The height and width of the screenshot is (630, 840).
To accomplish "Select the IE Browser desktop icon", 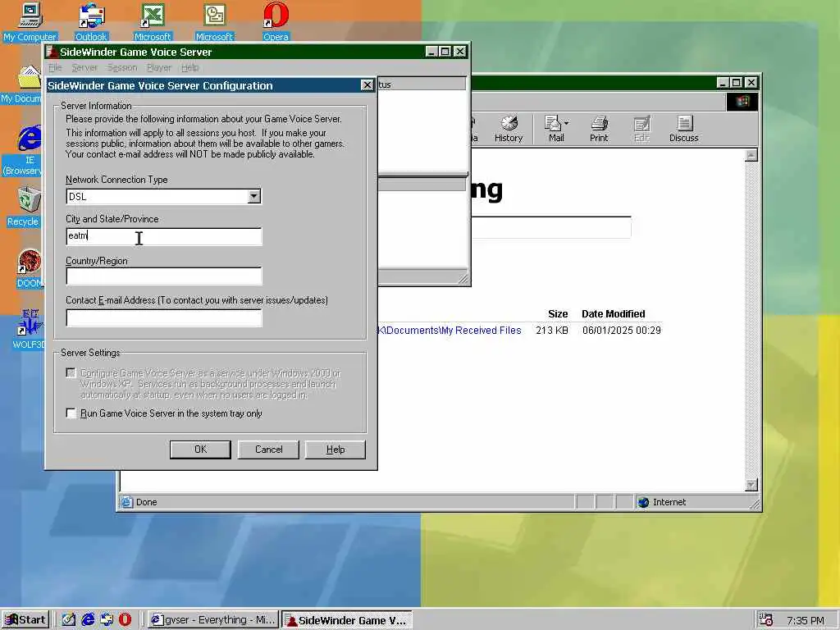I will (x=30, y=138).
